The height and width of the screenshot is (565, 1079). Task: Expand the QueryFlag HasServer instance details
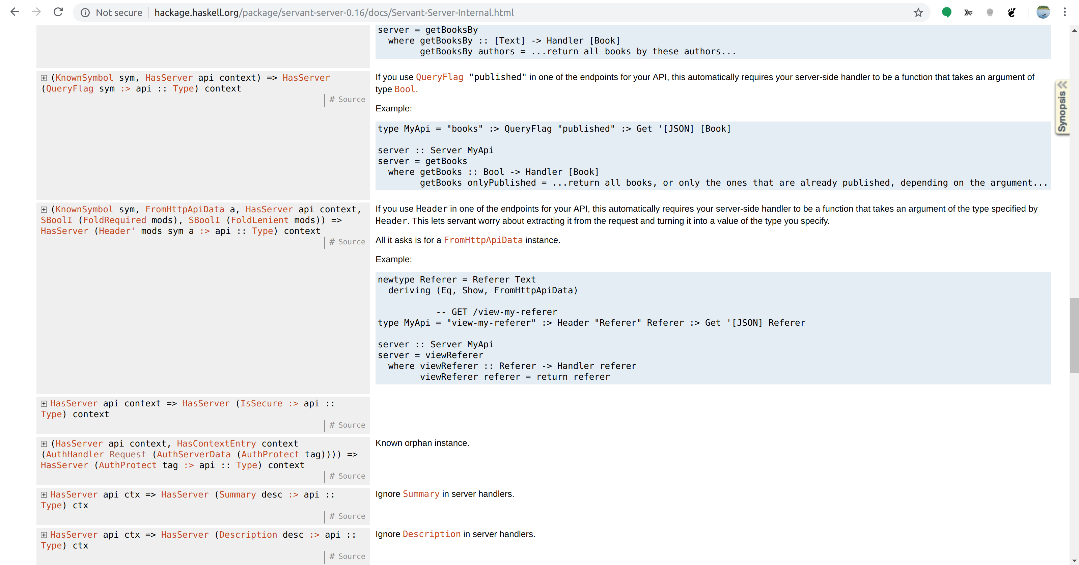pos(44,78)
